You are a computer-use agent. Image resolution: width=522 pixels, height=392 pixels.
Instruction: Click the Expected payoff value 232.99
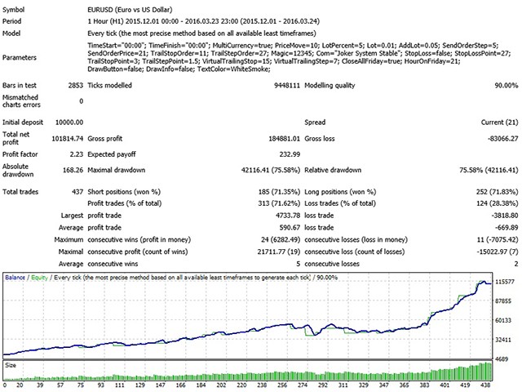290,154
